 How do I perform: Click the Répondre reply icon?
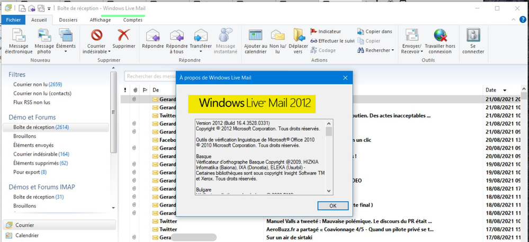(x=153, y=36)
